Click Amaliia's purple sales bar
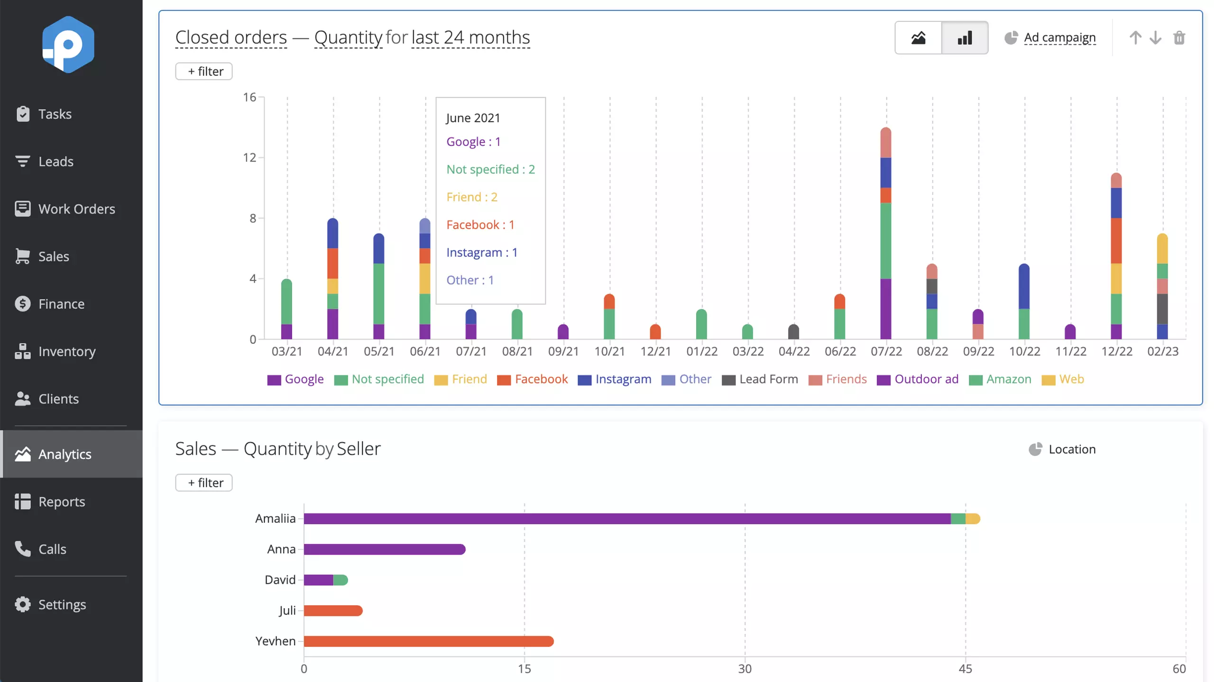Image resolution: width=1214 pixels, height=682 pixels. tap(627, 519)
